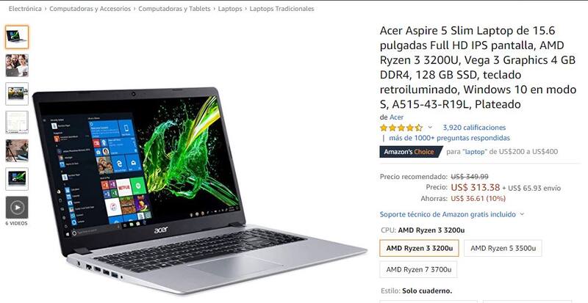Select the first laptop thumbnail image
588x303 pixels.
coord(17,37)
